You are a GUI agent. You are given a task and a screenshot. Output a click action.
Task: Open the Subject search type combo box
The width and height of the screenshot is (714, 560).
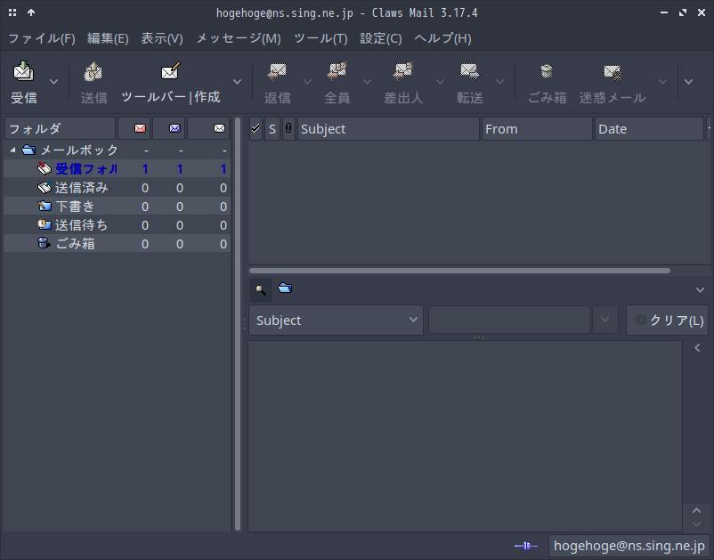tap(336, 321)
